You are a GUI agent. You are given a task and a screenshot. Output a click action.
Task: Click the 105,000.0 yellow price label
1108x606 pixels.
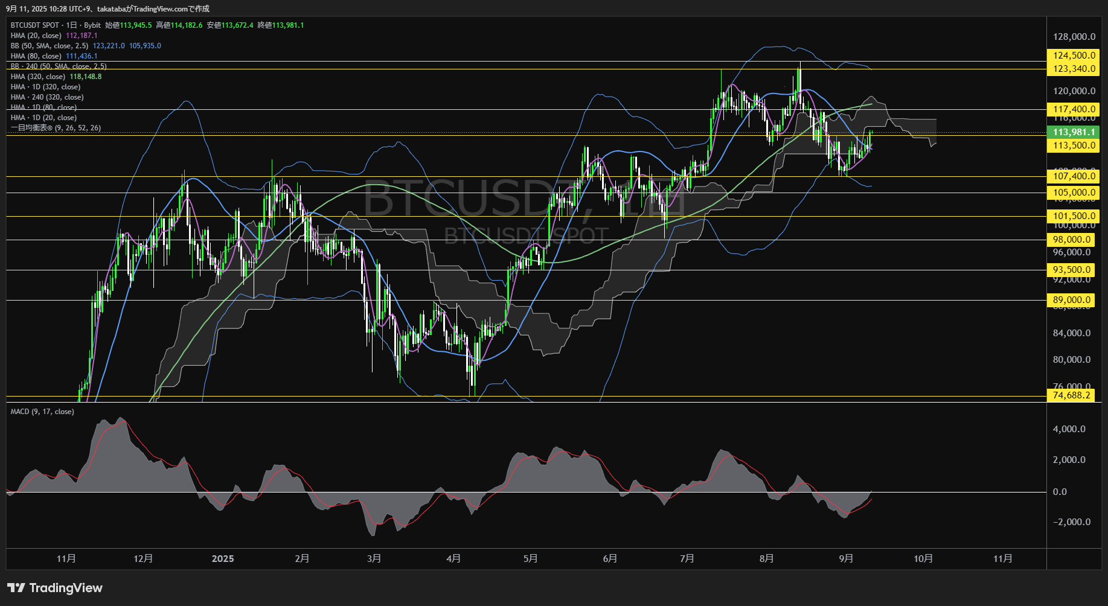coord(1074,193)
